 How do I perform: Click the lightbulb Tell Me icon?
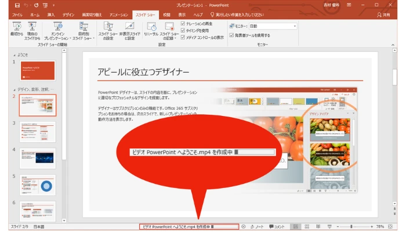(212, 14)
